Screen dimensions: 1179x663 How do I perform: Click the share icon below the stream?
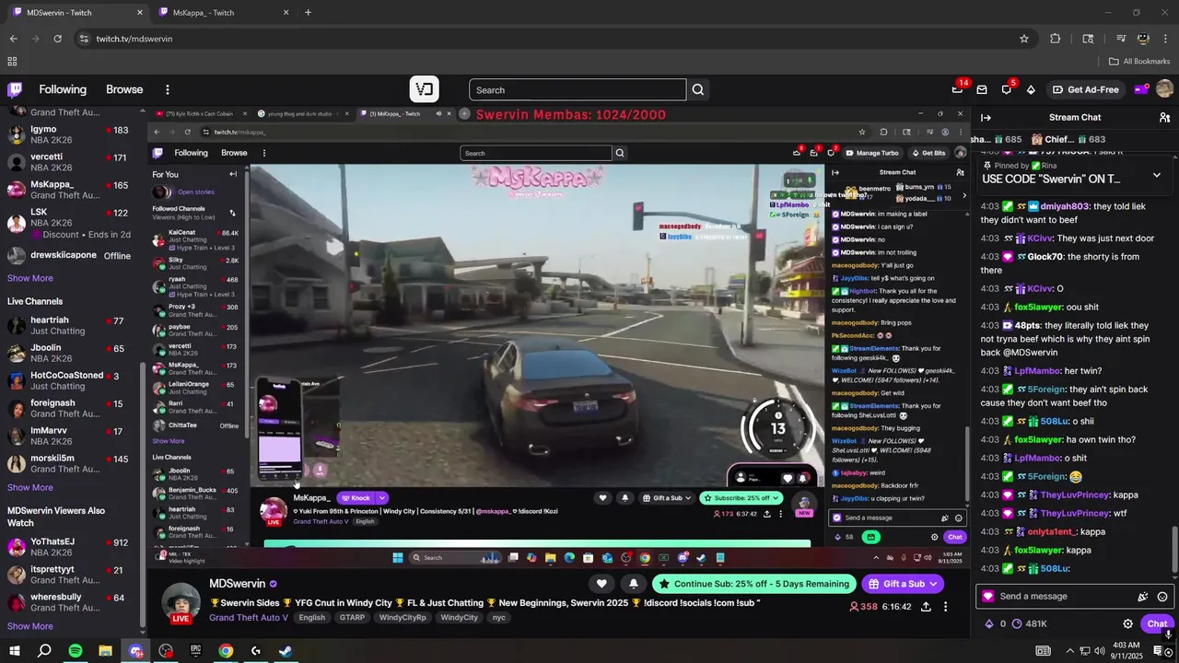point(926,607)
